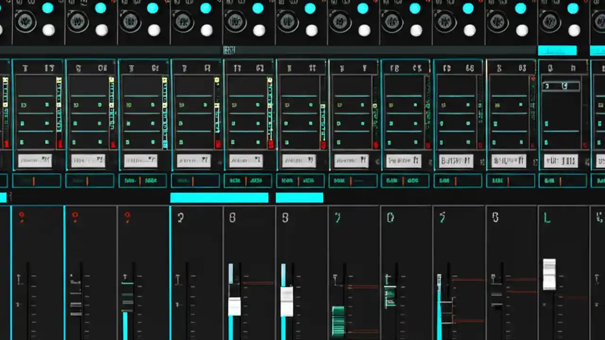Switch to the highlighted strip selector above the faders
The width and height of the screenshot is (605, 340).
click(219, 197)
